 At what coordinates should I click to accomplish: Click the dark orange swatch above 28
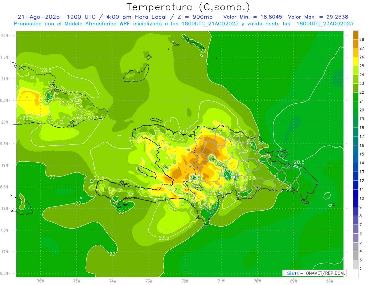356,35
